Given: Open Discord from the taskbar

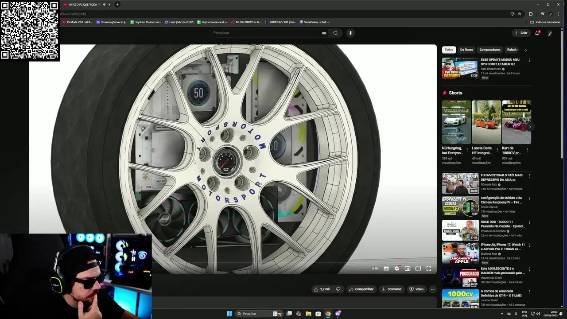Looking at the screenshot, I should click(x=338, y=314).
